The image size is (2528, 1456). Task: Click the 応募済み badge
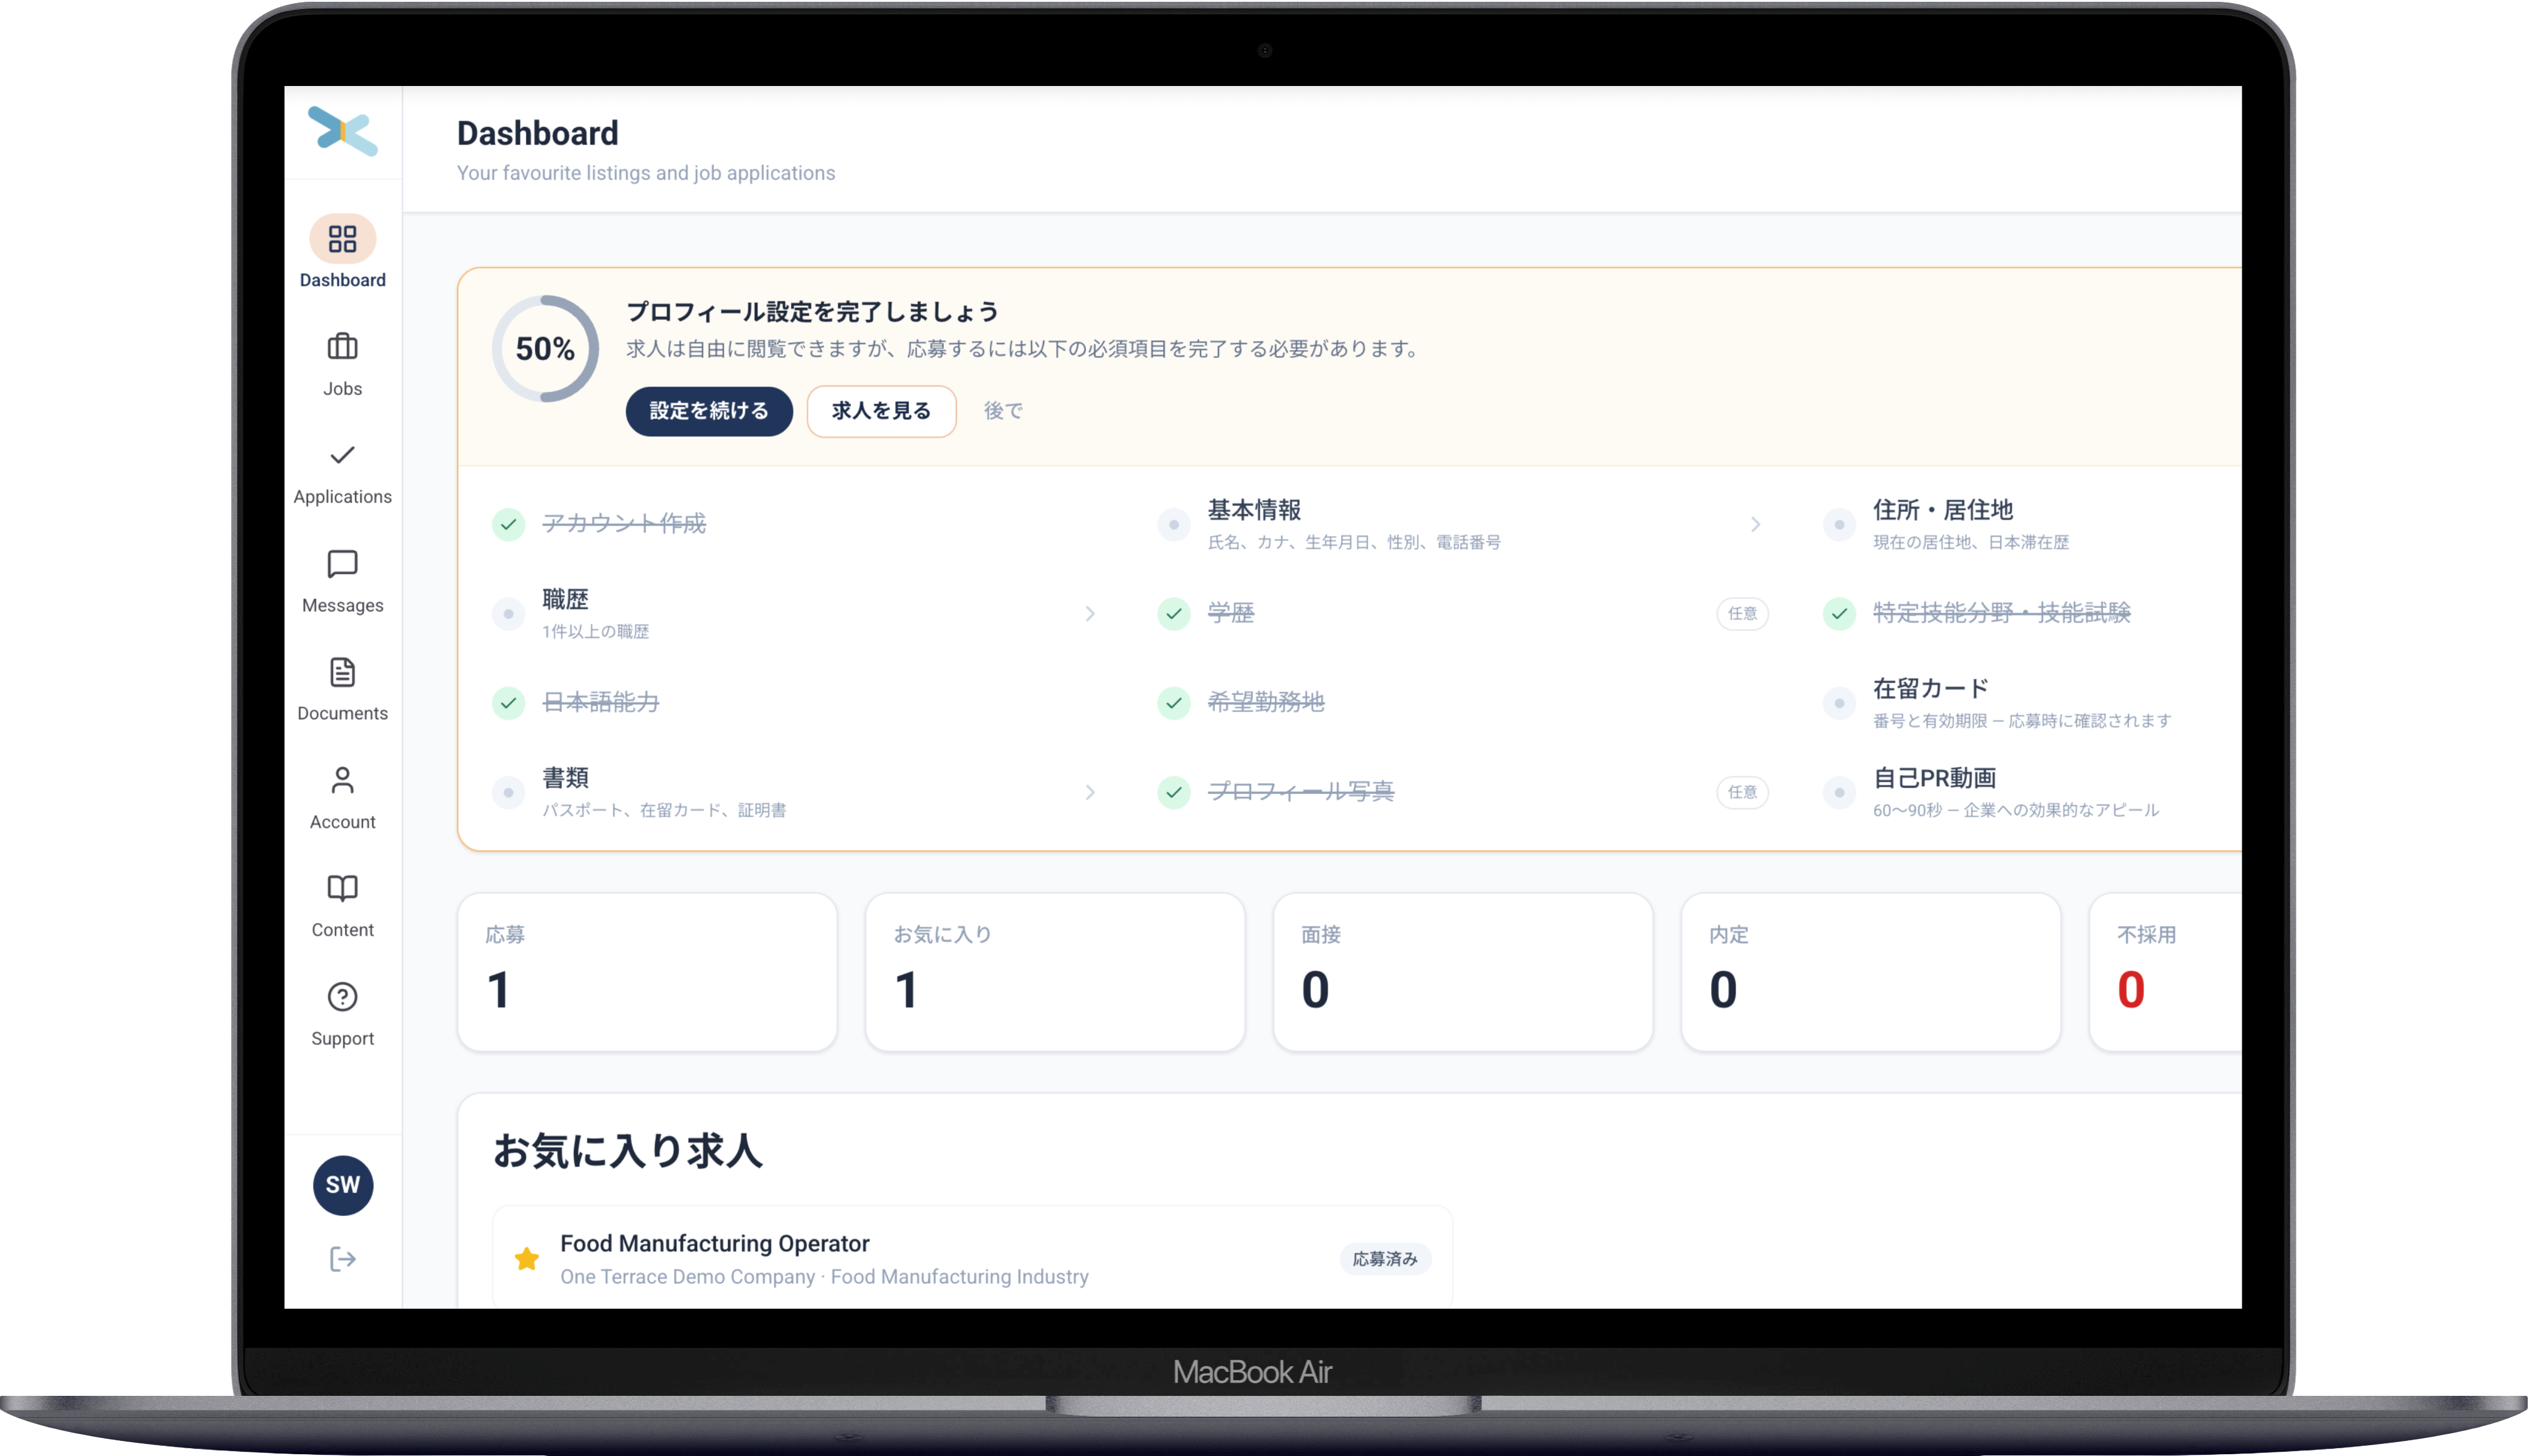point(1385,1259)
